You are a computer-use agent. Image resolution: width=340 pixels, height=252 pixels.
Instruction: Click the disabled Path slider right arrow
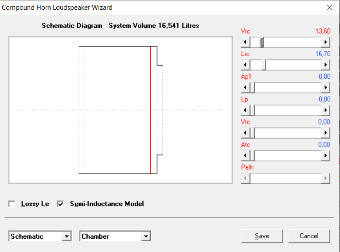pos(325,178)
